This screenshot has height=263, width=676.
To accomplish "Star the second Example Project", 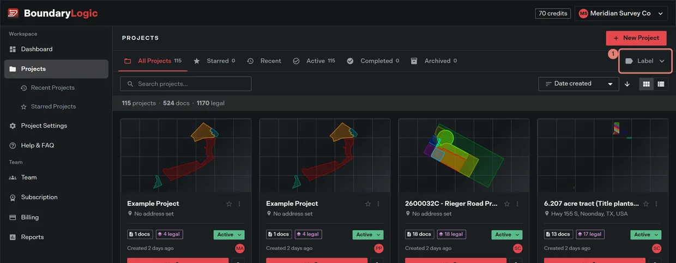I will [x=368, y=204].
